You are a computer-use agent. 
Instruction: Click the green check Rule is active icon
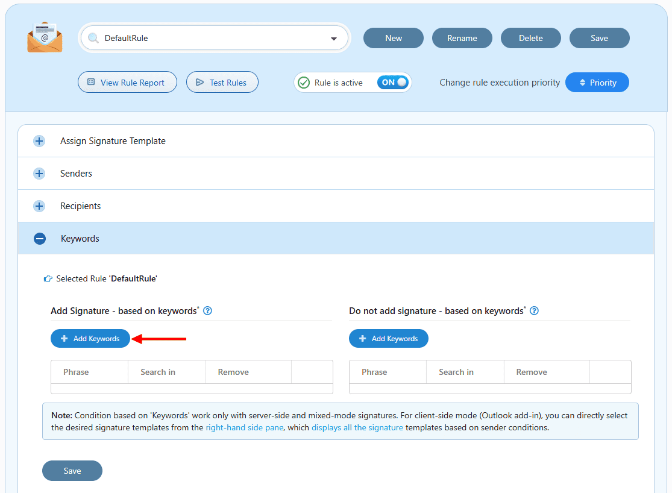(304, 83)
